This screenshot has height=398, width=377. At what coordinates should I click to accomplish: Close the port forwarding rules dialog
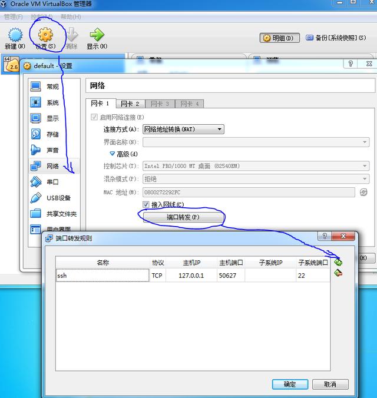343,236
